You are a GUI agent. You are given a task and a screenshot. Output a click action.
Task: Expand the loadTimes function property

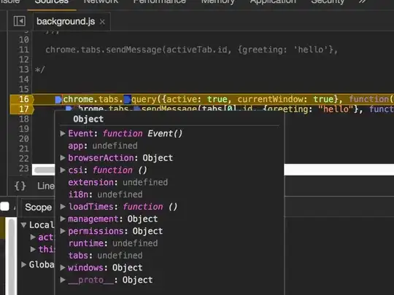pyautogui.click(x=63, y=207)
